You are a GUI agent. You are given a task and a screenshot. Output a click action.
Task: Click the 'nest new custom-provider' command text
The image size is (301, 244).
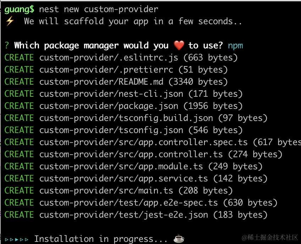click(x=99, y=9)
